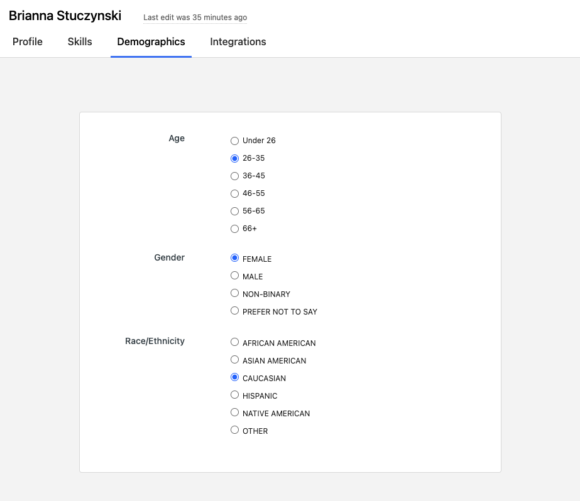Go to the Integrations tab
580x501 pixels.
point(238,41)
